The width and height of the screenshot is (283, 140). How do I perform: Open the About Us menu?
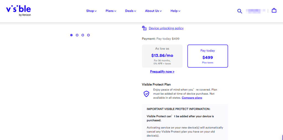point(153,11)
